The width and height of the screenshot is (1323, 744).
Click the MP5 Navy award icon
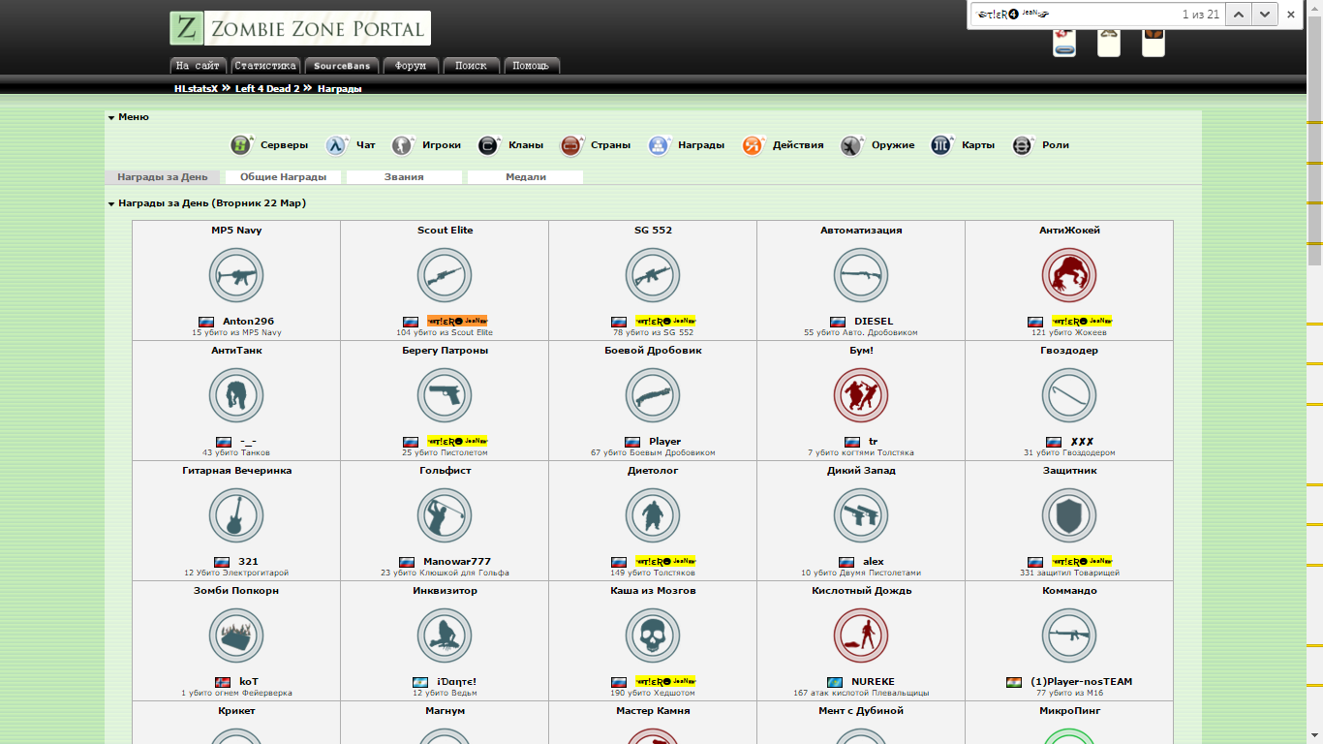click(x=236, y=275)
